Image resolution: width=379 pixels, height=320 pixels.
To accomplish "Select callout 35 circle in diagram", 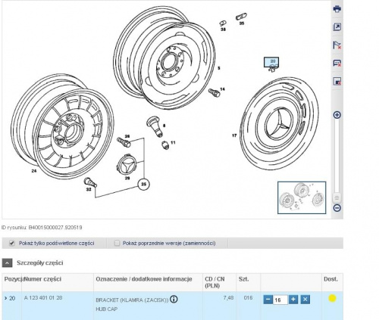I will point(143,185).
